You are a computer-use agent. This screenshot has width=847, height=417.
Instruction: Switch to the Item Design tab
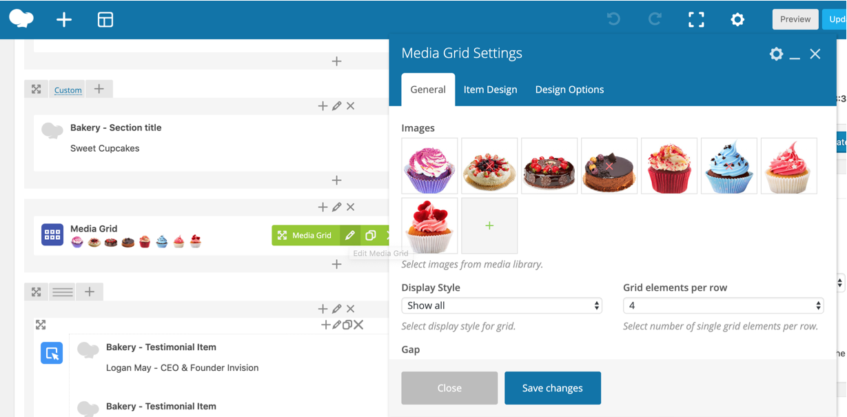490,90
